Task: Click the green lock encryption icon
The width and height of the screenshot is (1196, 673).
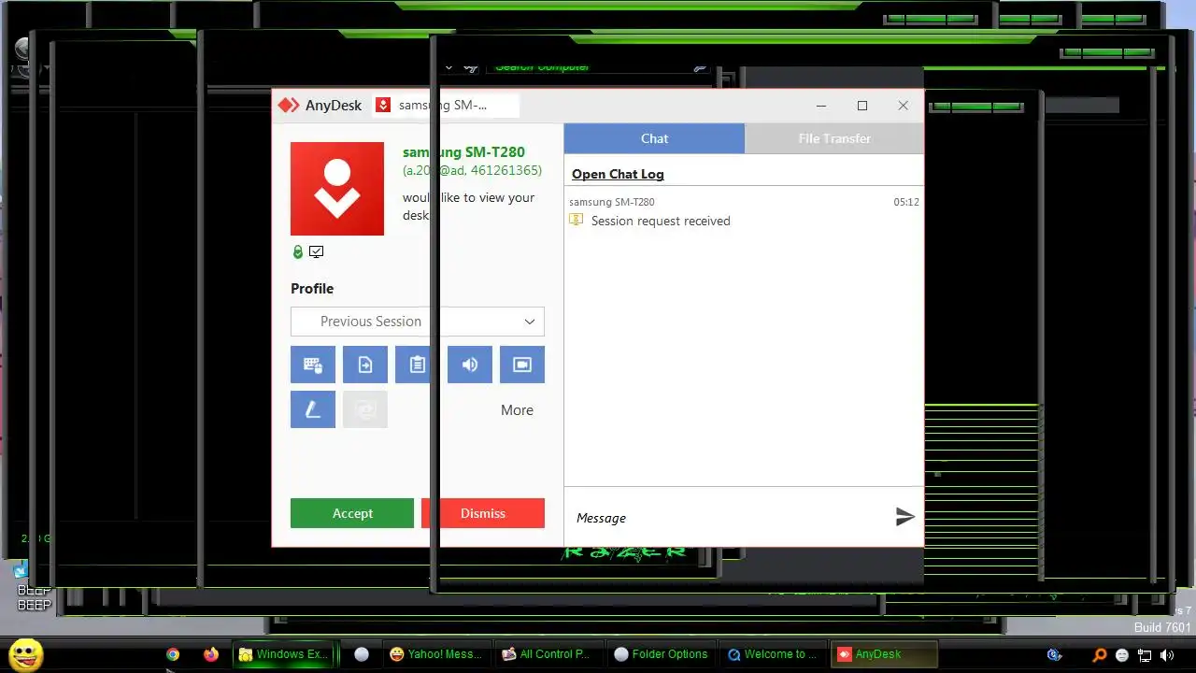Action: coord(298,251)
